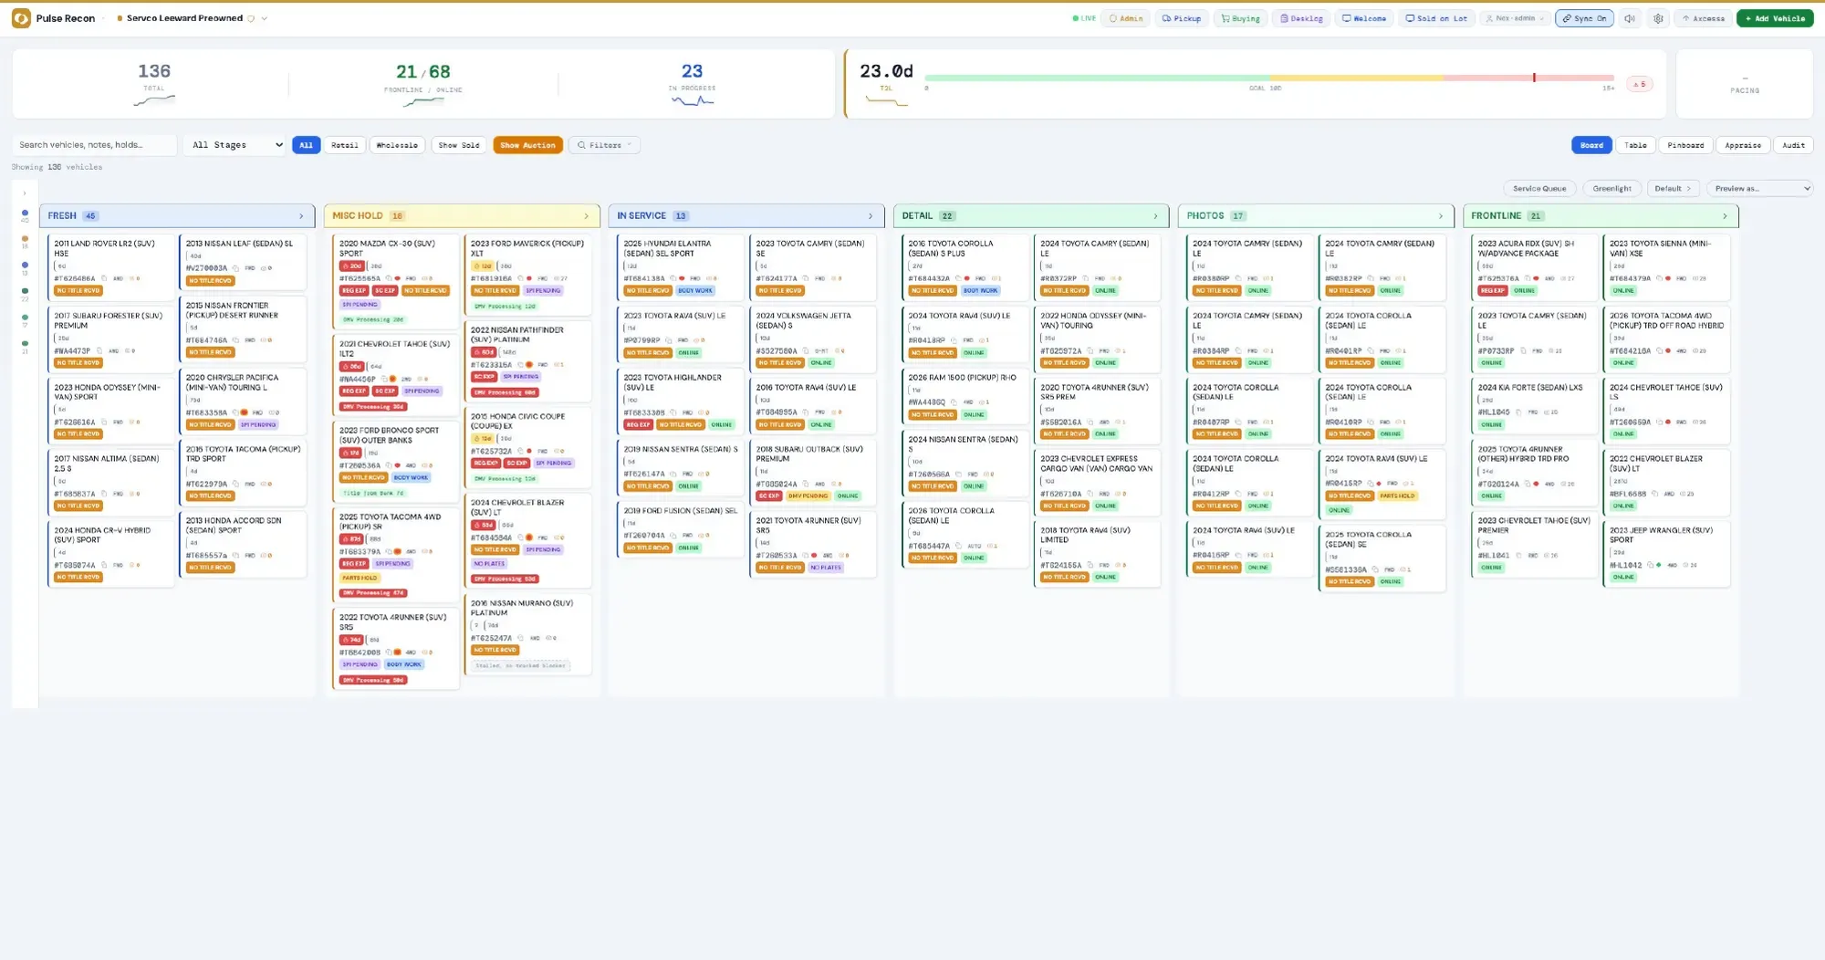
Task: Click the Fresh stage dot in sidebar
Action: pos(25,213)
